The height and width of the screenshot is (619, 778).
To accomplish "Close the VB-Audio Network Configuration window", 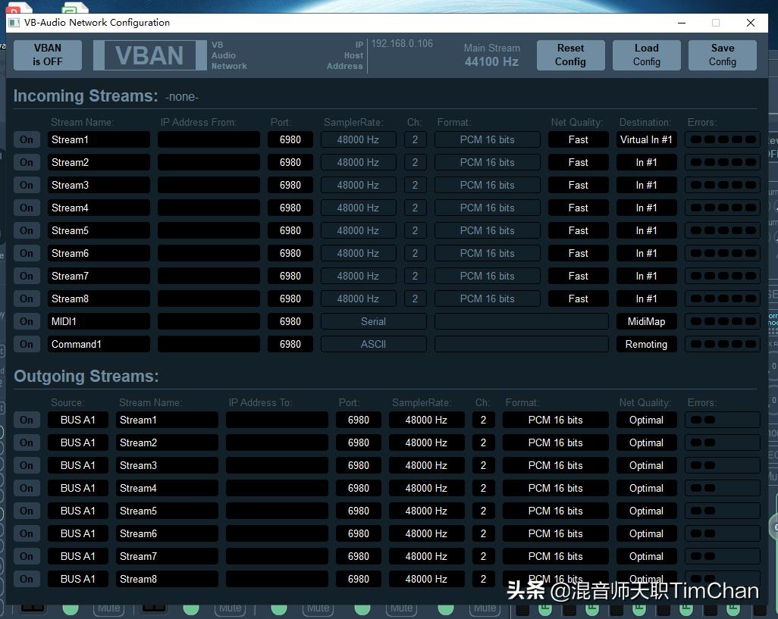I will click(751, 23).
